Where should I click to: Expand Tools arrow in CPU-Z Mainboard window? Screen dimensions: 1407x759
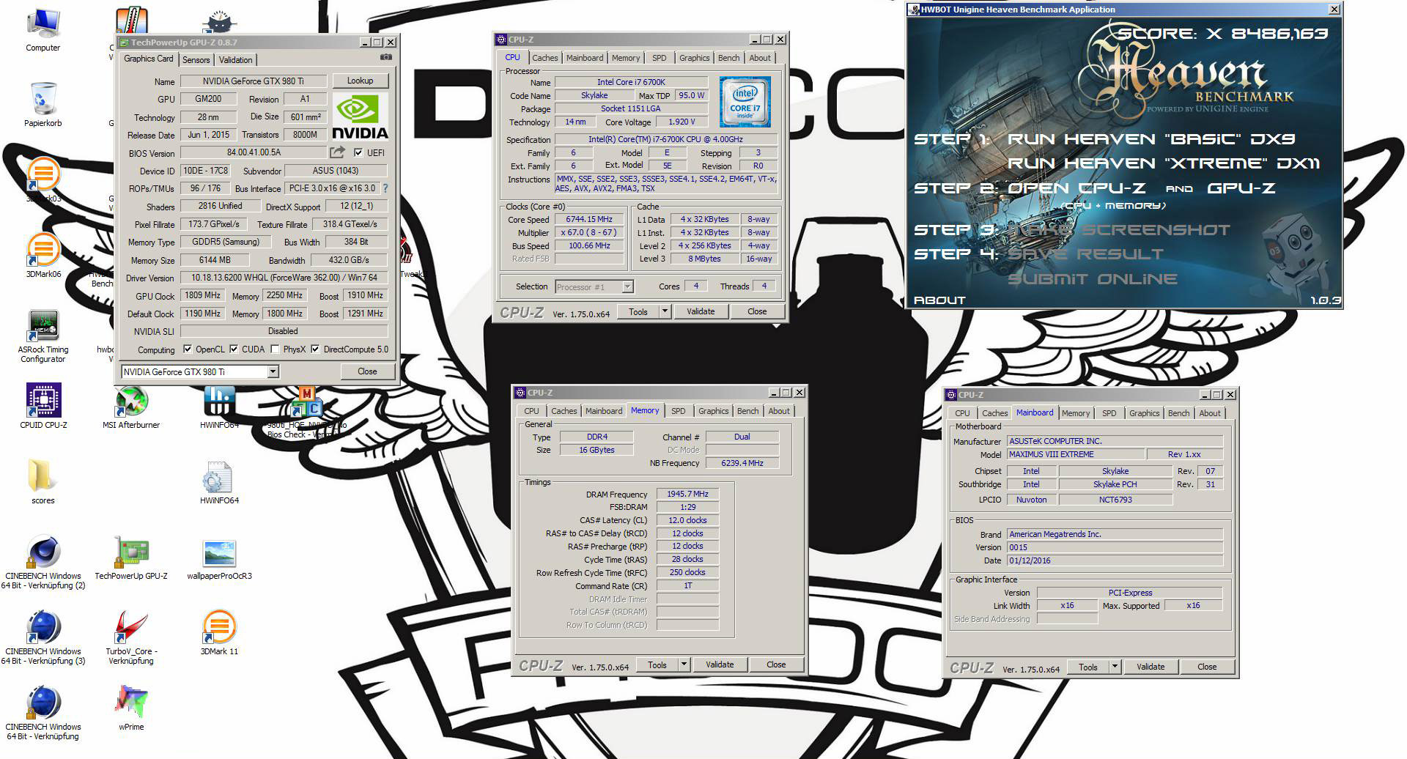point(1115,667)
